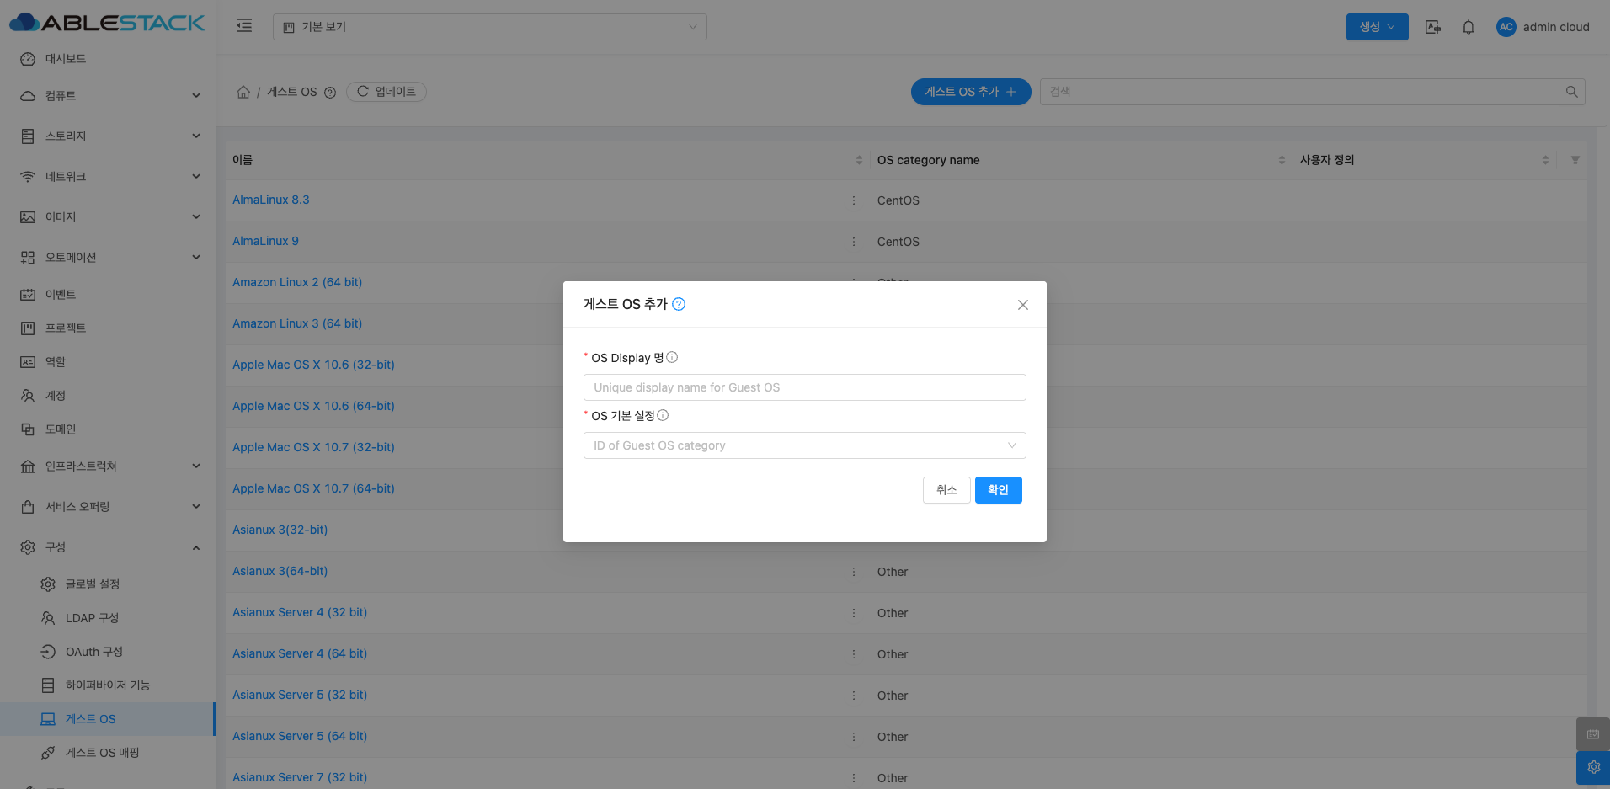The image size is (1610, 789).
Task: Click the 확인 confirm button
Action: [x=998, y=490]
